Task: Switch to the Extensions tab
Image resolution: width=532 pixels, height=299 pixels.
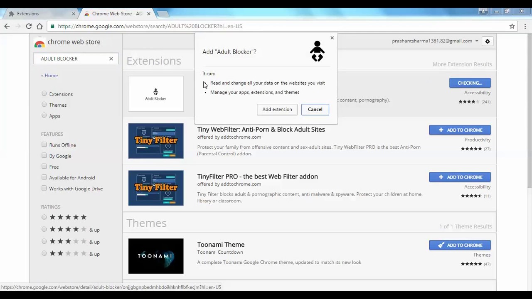Action: point(40,14)
